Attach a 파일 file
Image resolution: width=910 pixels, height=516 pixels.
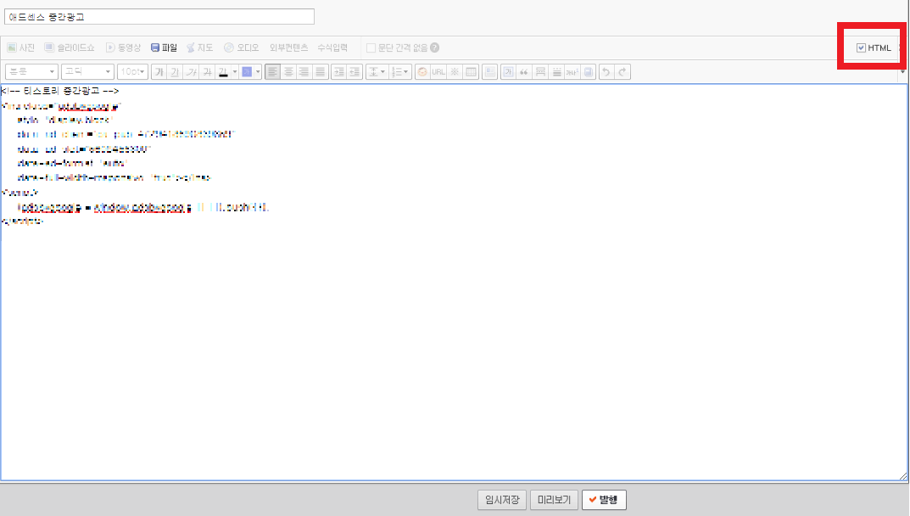click(x=164, y=48)
